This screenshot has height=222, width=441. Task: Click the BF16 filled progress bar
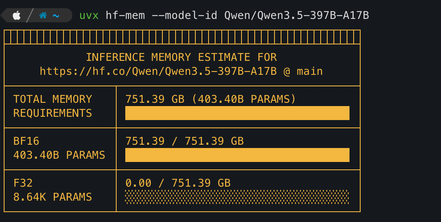click(x=237, y=155)
